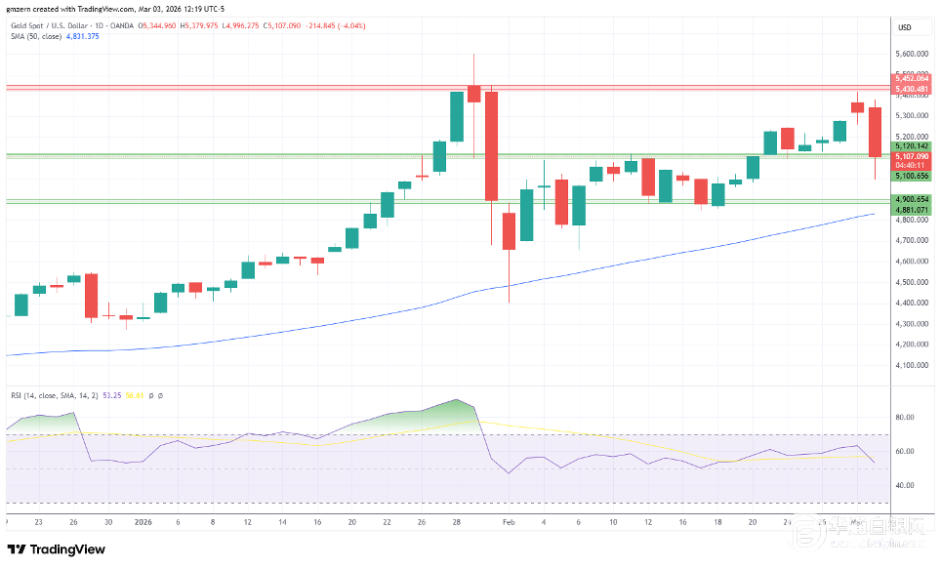The width and height of the screenshot is (941, 568).
Task: Click the 80.00 level on RSI scale
Action: click(x=907, y=417)
